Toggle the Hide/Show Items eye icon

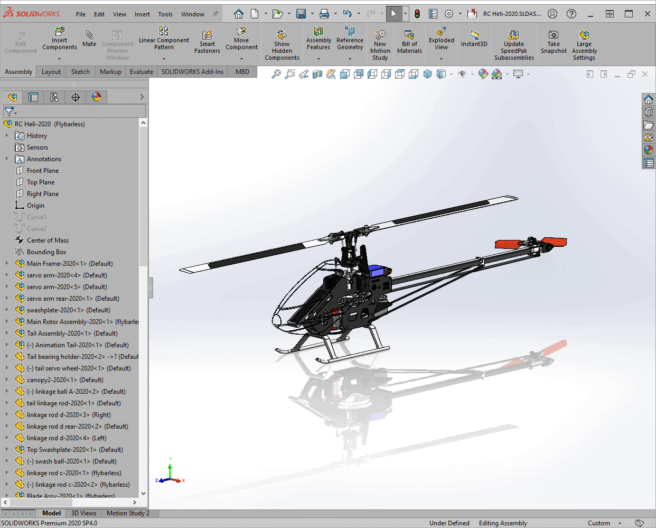pyautogui.click(x=462, y=75)
